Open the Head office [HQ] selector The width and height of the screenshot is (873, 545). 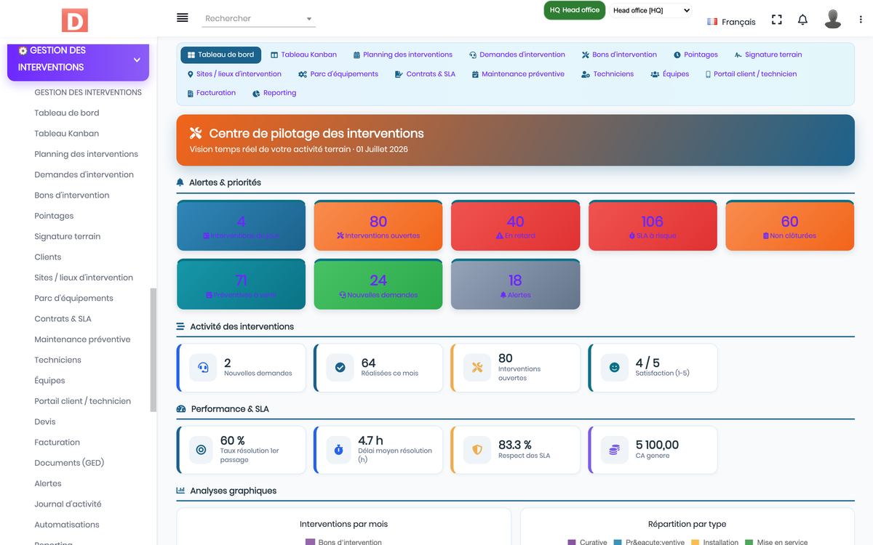point(650,10)
